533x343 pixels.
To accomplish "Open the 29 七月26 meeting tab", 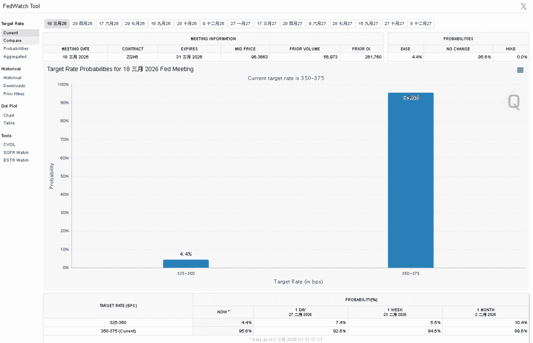I will pos(135,23).
